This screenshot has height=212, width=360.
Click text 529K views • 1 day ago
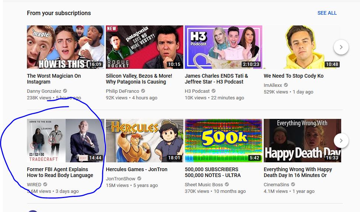(288, 92)
